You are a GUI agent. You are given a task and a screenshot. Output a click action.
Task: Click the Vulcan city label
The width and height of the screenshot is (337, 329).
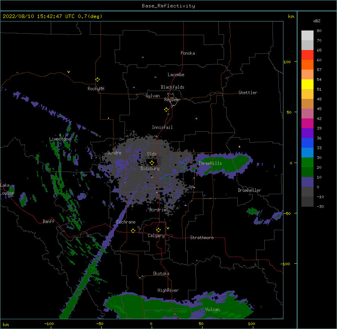(212, 309)
